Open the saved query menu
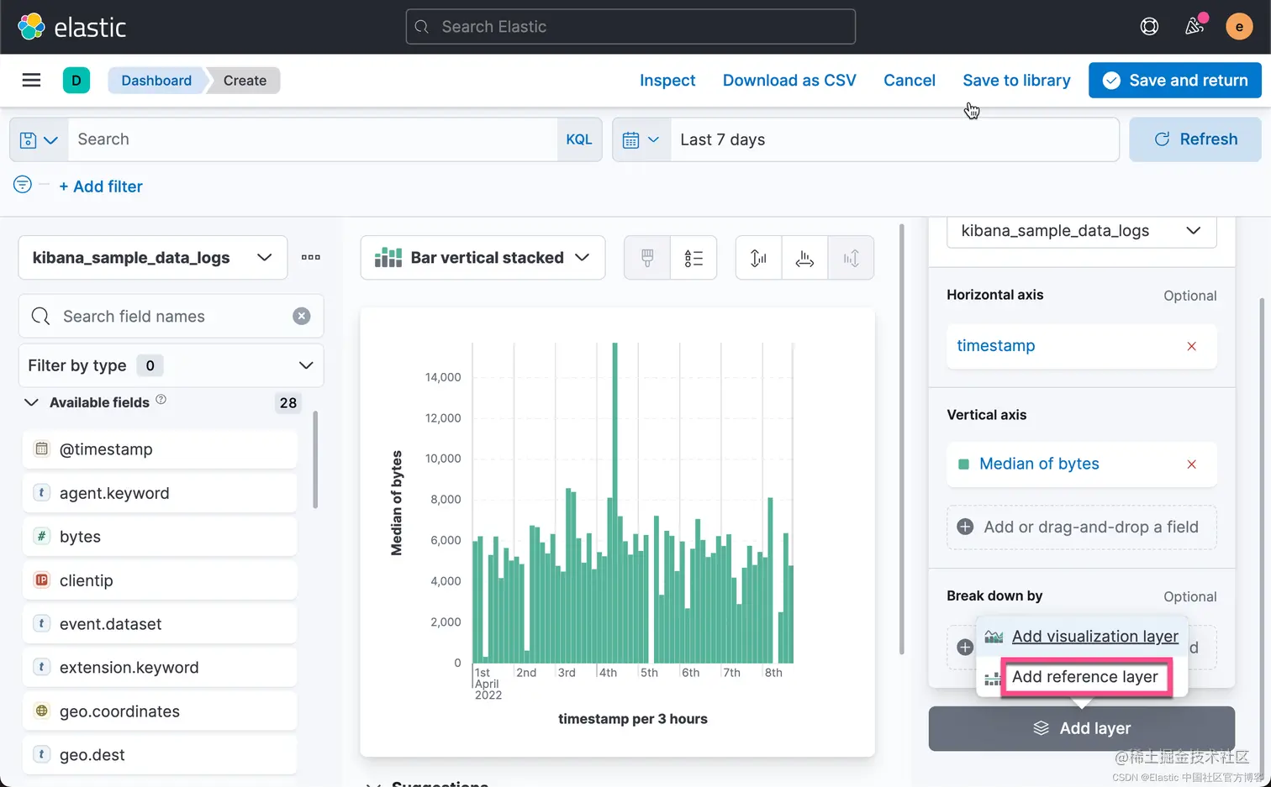 coord(39,139)
